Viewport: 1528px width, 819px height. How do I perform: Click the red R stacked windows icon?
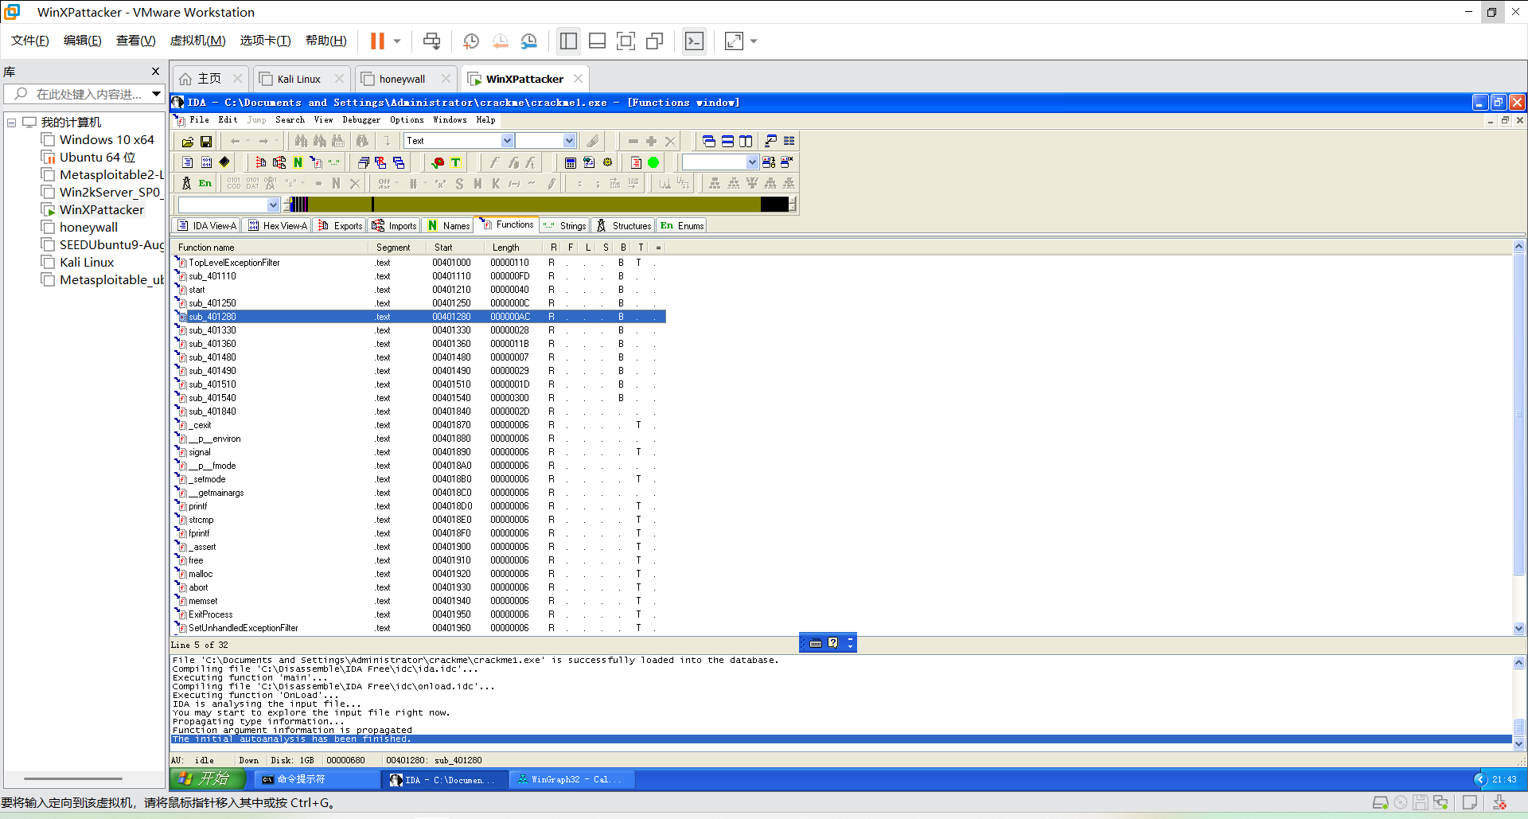[380, 162]
